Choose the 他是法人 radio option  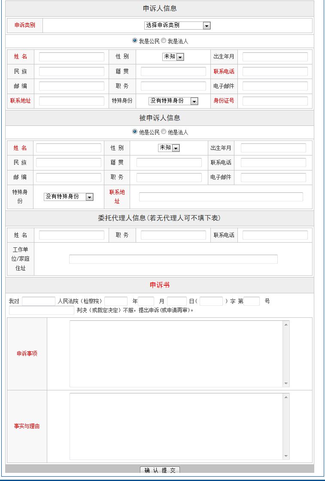pos(164,132)
